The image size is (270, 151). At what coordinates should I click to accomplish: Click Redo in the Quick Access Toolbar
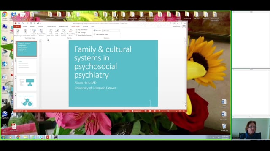(x=27, y=23)
